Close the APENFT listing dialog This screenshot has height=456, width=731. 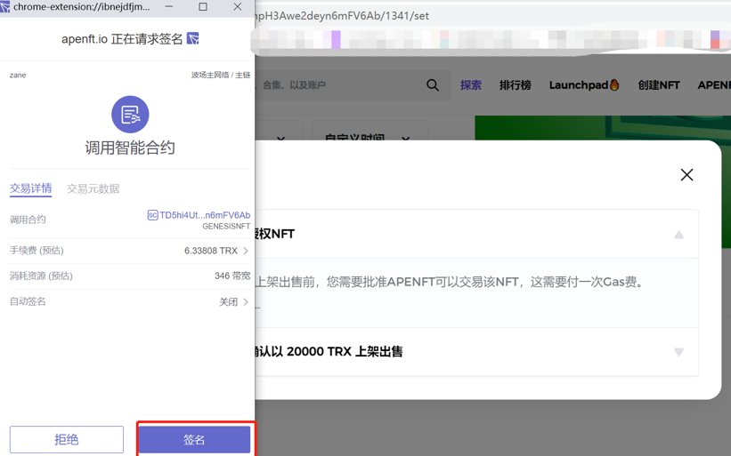coord(686,175)
